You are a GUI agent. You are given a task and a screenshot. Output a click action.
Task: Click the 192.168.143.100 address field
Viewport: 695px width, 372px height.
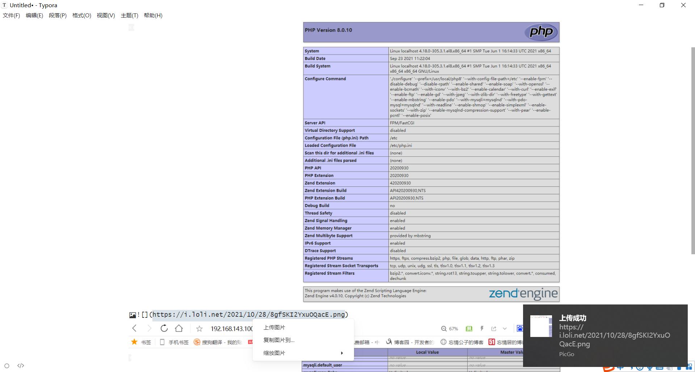coord(232,329)
